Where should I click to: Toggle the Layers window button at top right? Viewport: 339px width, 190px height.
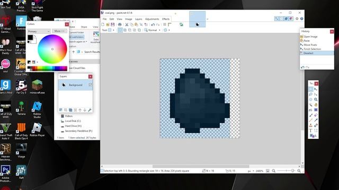click(x=286, y=19)
